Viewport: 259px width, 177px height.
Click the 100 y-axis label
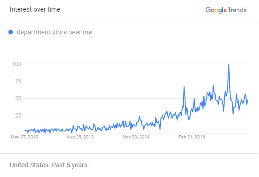(x=17, y=64)
